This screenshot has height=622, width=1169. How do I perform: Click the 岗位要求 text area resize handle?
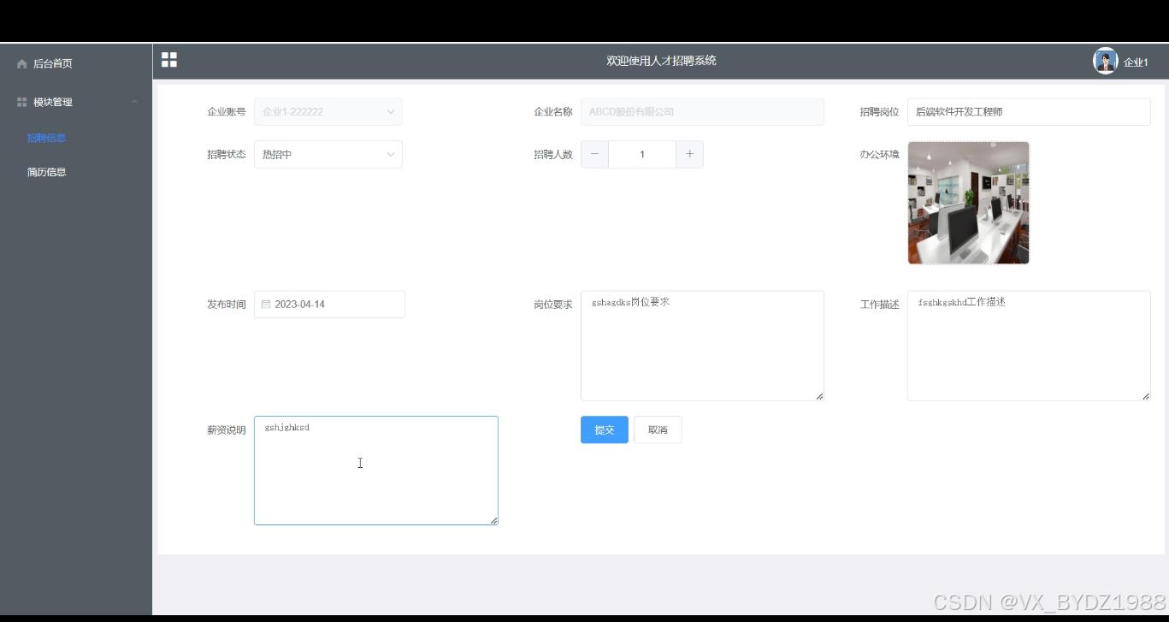(819, 395)
